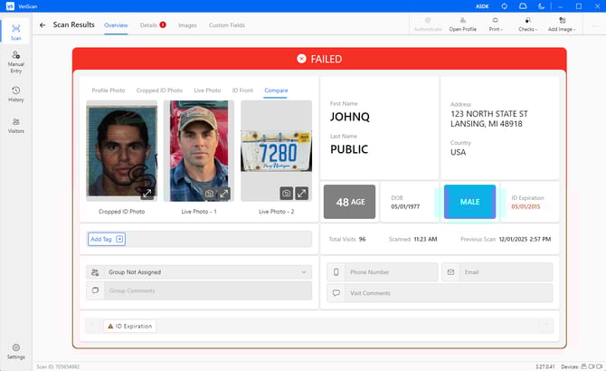Select the Profile Photo tab

pyautogui.click(x=109, y=90)
